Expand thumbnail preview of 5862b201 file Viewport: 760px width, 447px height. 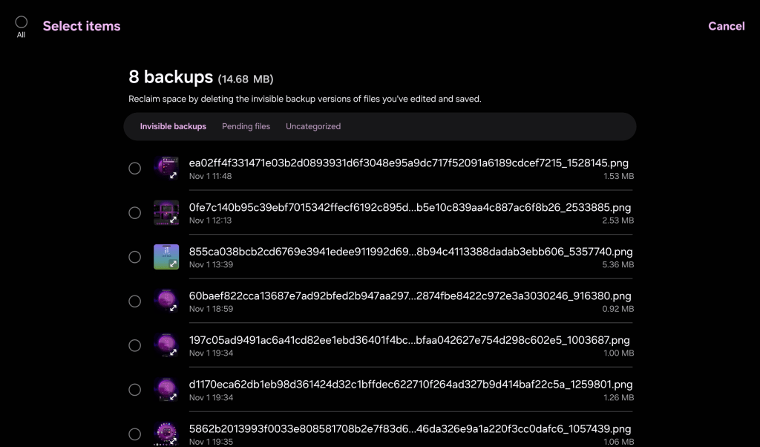click(173, 440)
